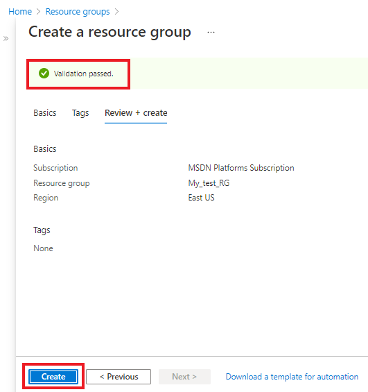Click the Validation passed message text
Image resolution: width=368 pixels, height=392 pixels.
pos(84,74)
